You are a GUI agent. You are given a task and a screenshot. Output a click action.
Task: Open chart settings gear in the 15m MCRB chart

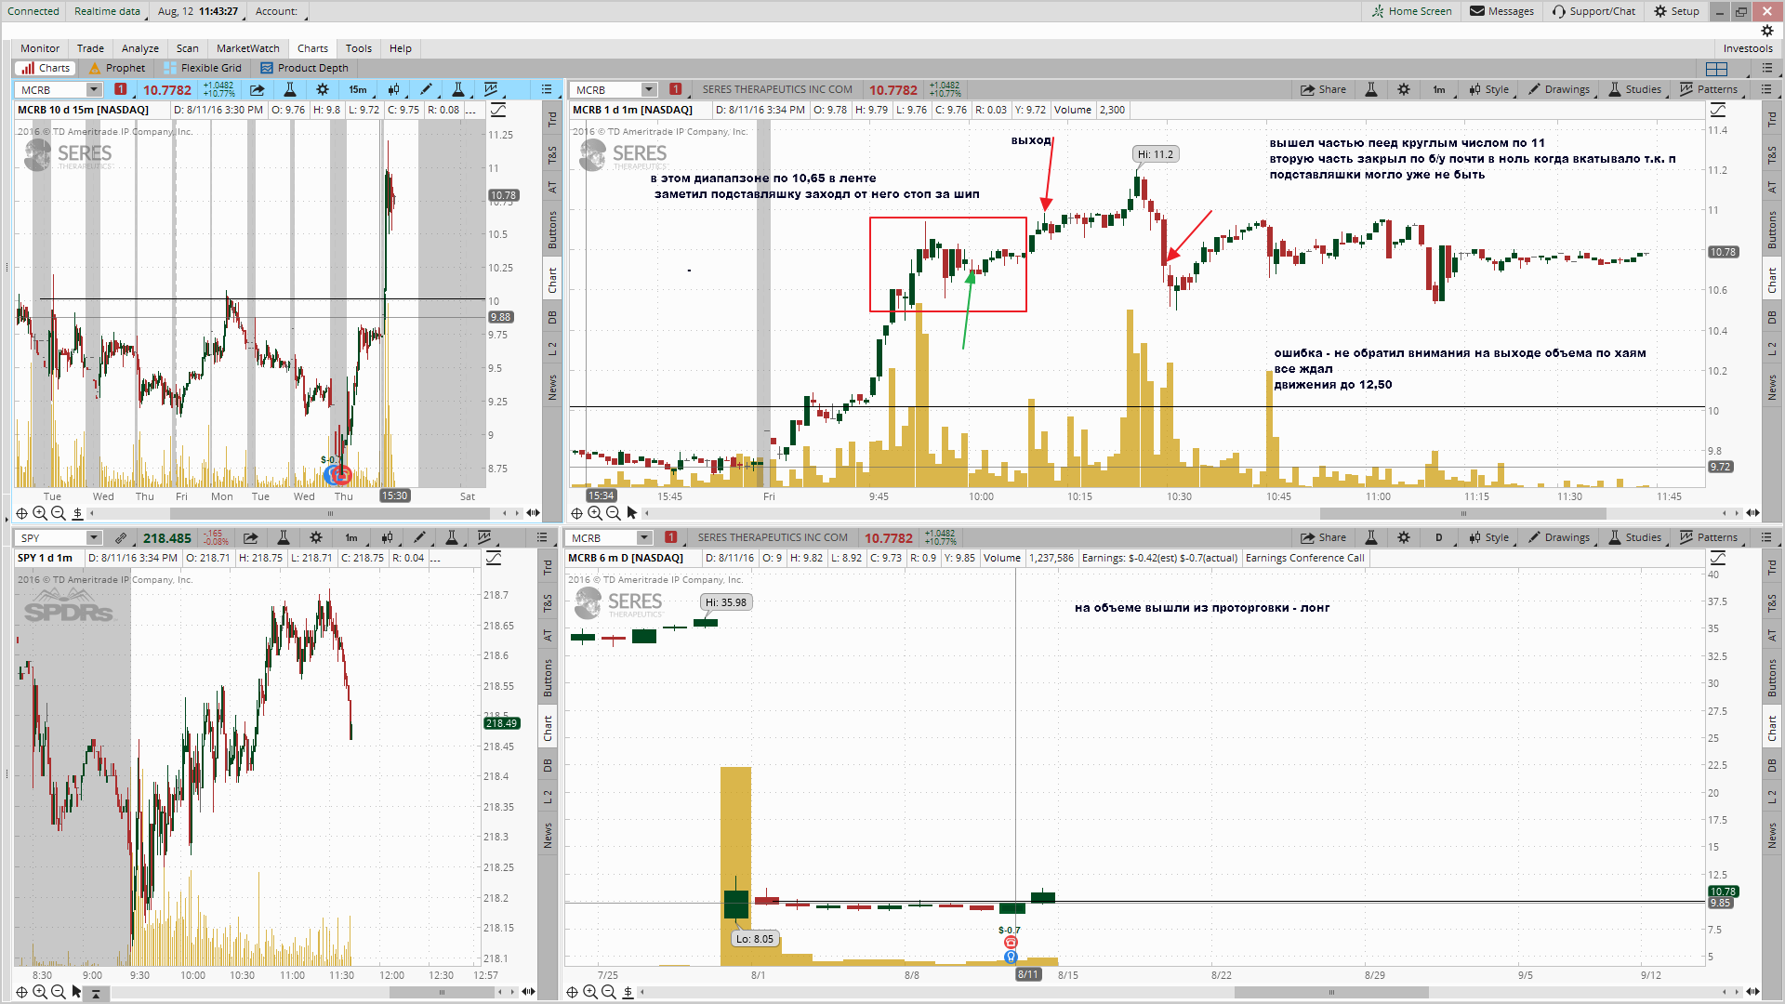coord(323,90)
